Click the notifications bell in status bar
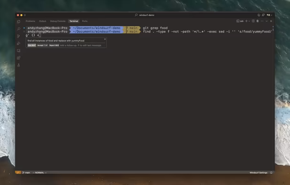The image size is (290, 185). point(271,173)
